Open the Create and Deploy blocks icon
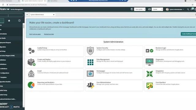 (31, 62)
